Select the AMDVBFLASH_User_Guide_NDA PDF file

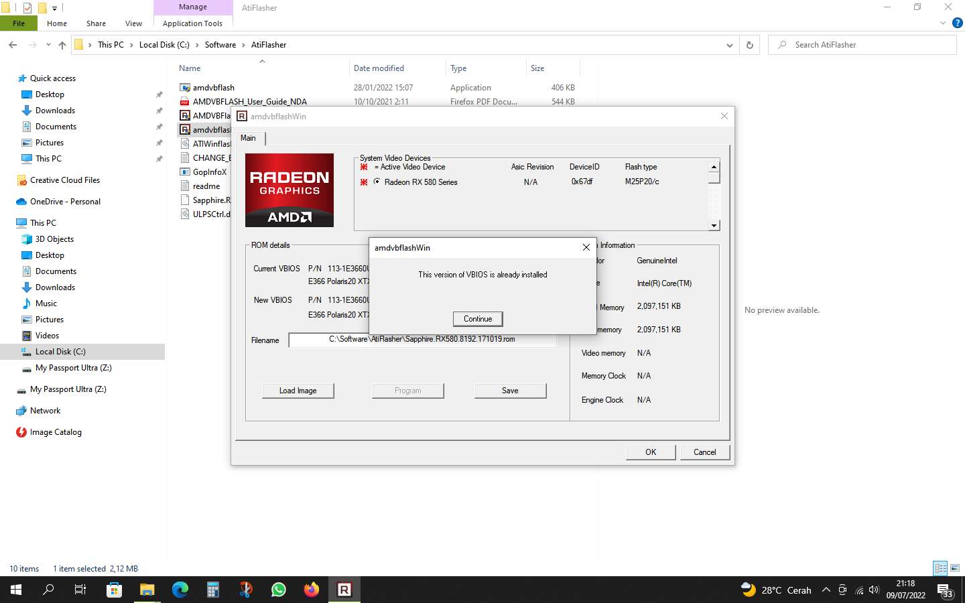click(x=243, y=102)
